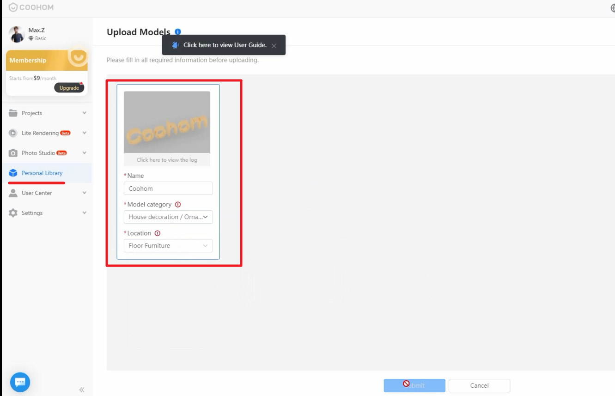The image size is (615, 396).
Task: Close the User Guide tooltip
Action: (274, 46)
